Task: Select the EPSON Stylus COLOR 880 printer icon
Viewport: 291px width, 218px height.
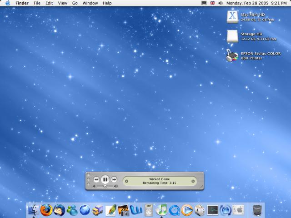Action: [x=232, y=55]
